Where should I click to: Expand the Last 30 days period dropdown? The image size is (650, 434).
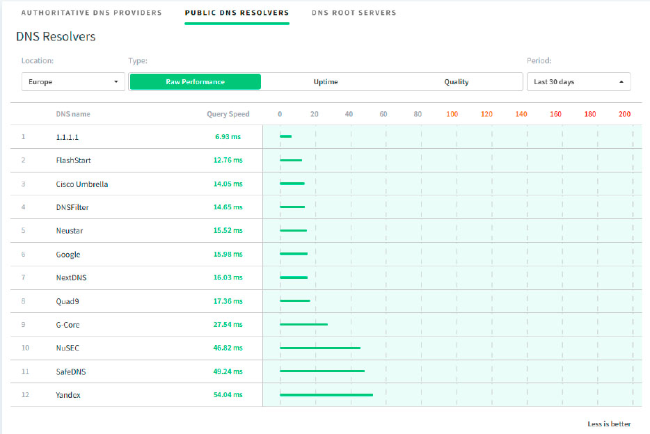pyautogui.click(x=579, y=81)
